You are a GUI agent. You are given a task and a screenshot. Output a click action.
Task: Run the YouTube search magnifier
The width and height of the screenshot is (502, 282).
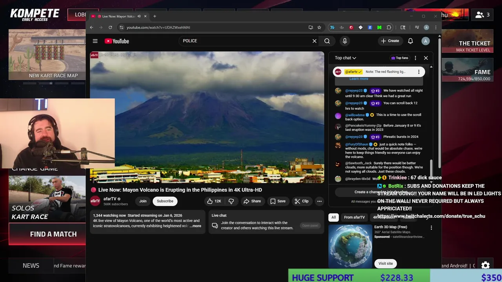click(327, 41)
